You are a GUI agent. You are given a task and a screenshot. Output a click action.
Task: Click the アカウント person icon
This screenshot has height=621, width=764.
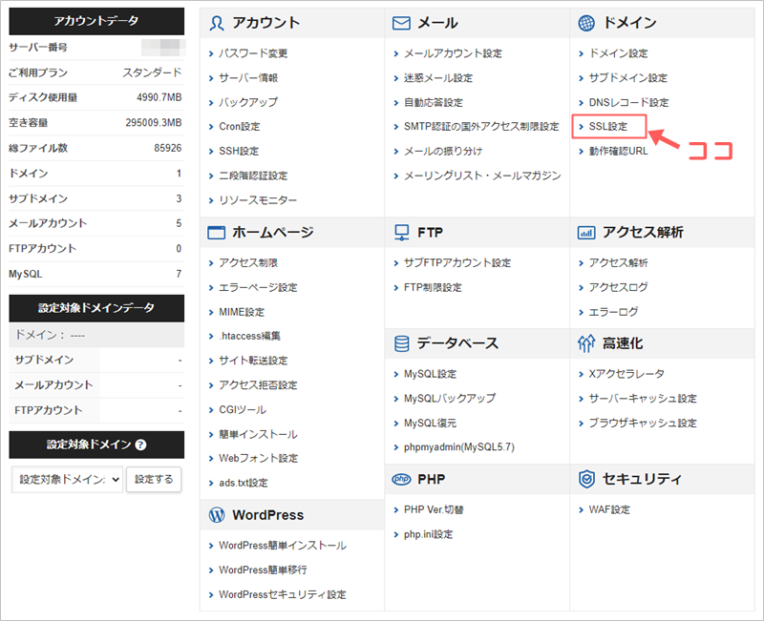216,23
